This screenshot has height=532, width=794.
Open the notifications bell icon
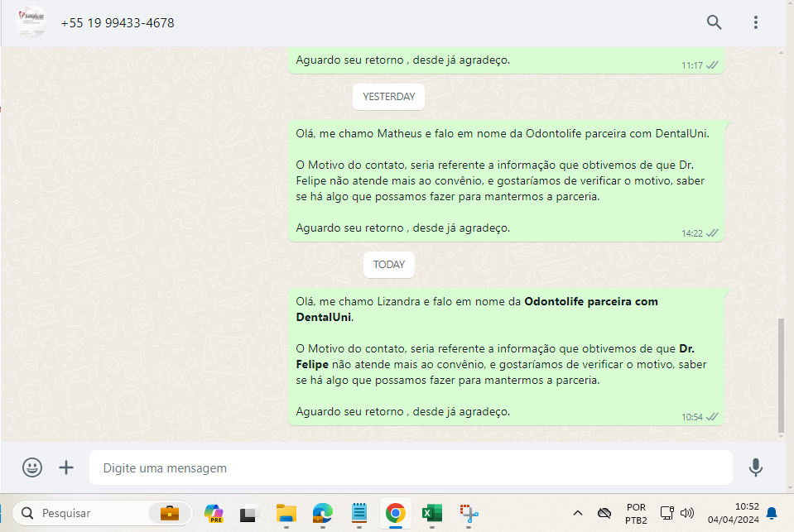[x=772, y=513]
